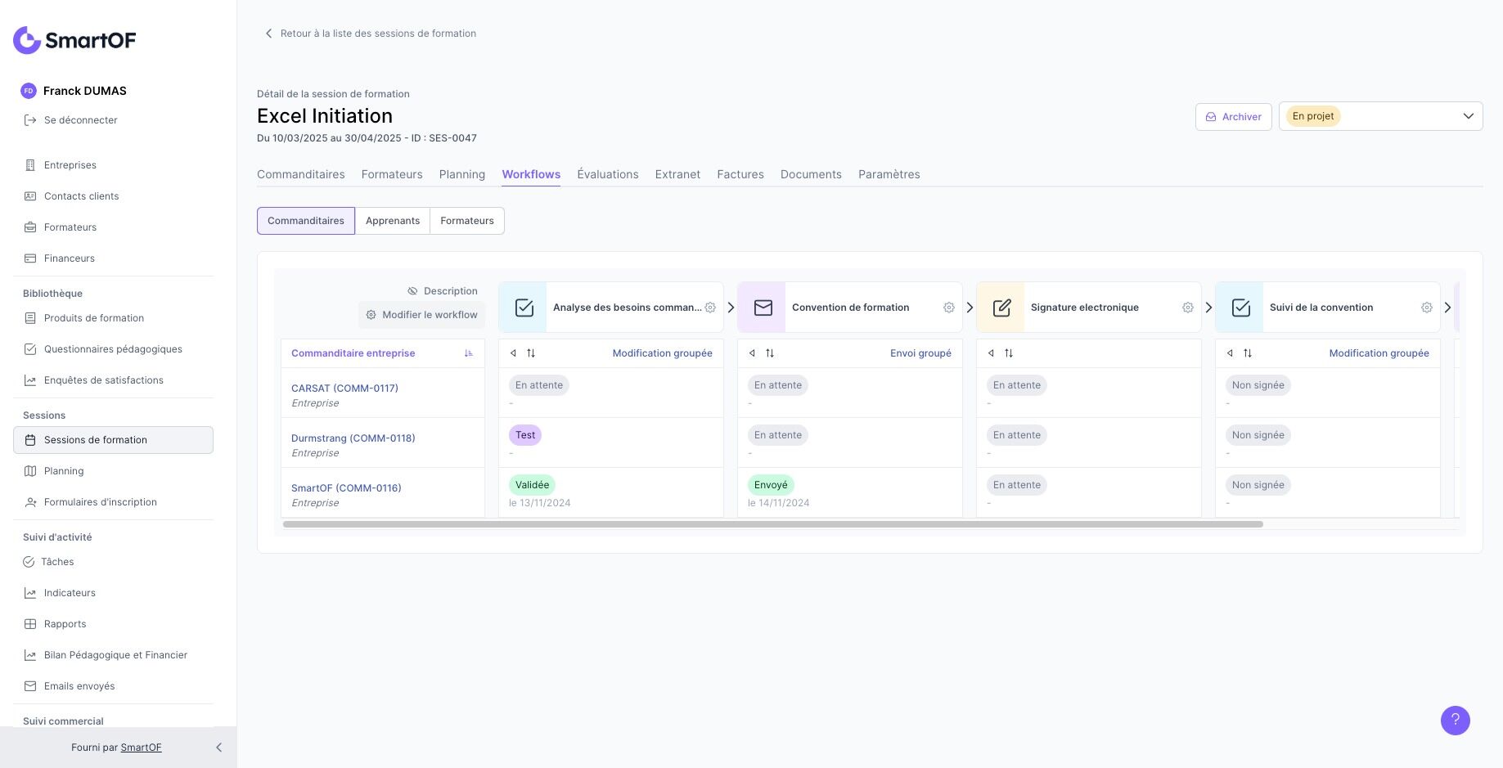Screen dimensions: 1503x768
Task: Select the Formateurs workflow filter
Action: tap(467, 221)
